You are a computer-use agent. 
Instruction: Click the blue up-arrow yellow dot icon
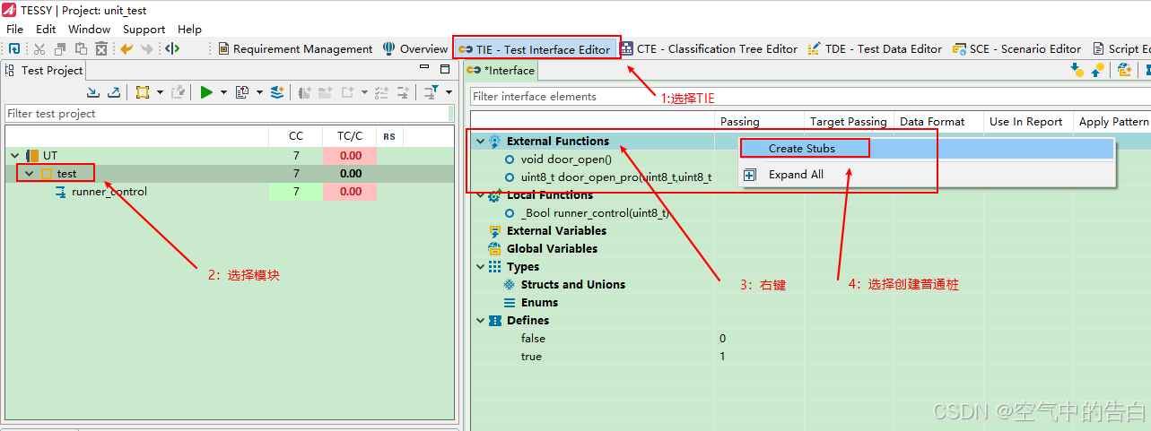1097,70
